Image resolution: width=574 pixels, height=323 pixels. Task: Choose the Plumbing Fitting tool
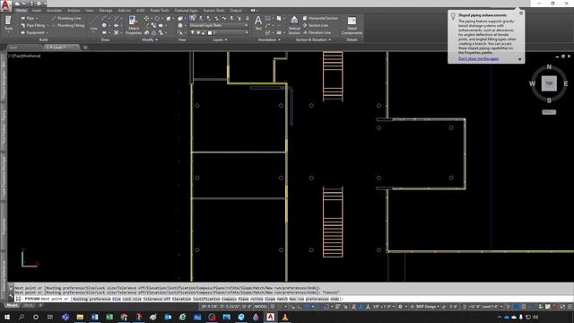click(x=68, y=25)
